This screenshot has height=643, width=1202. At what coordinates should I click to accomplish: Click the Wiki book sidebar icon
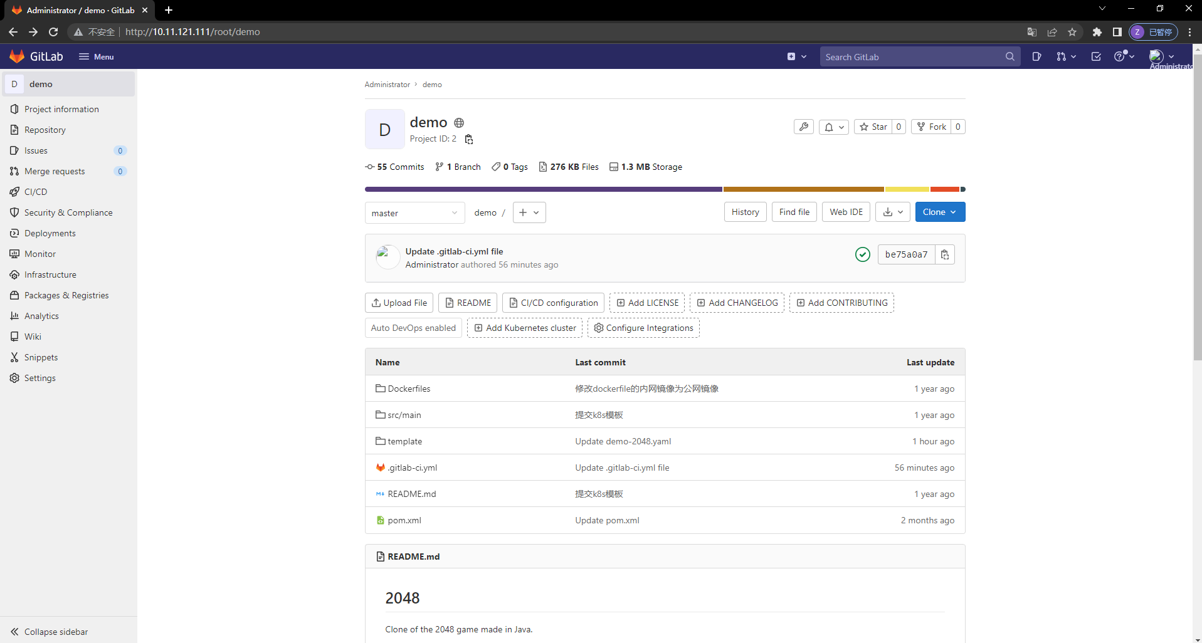14,337
